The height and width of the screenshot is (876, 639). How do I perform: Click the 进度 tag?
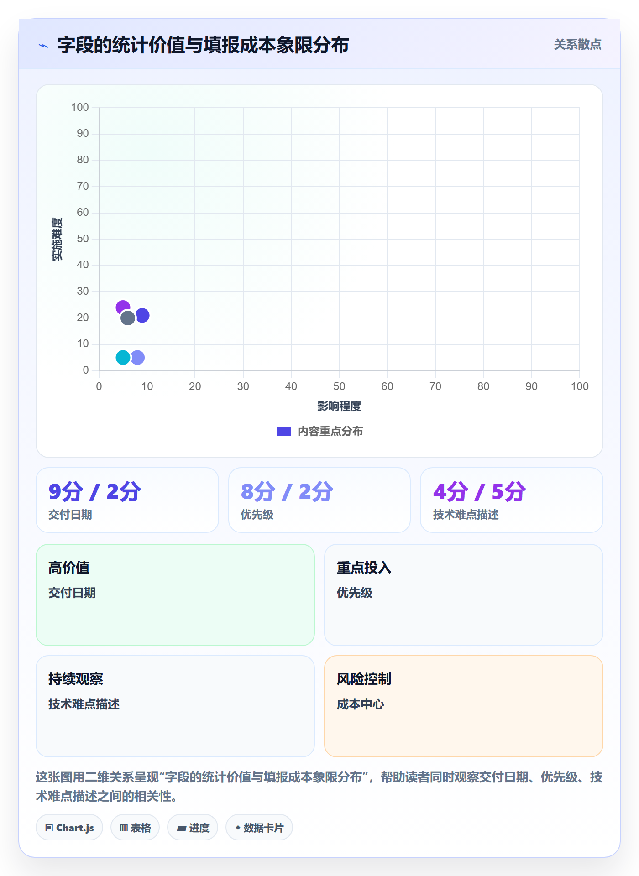click(x=193, y=828)
